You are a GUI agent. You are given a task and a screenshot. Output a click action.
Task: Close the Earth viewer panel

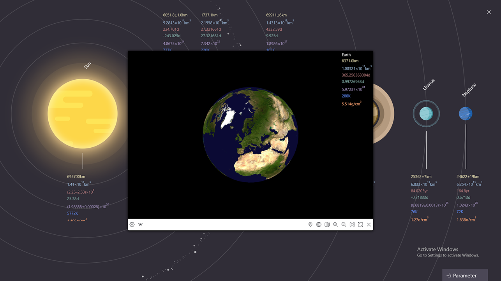(369, 224)
